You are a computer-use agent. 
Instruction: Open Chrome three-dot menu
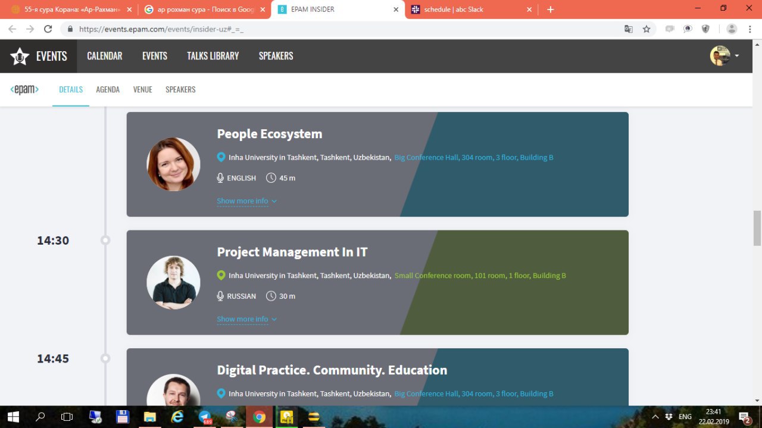point(750,29)
